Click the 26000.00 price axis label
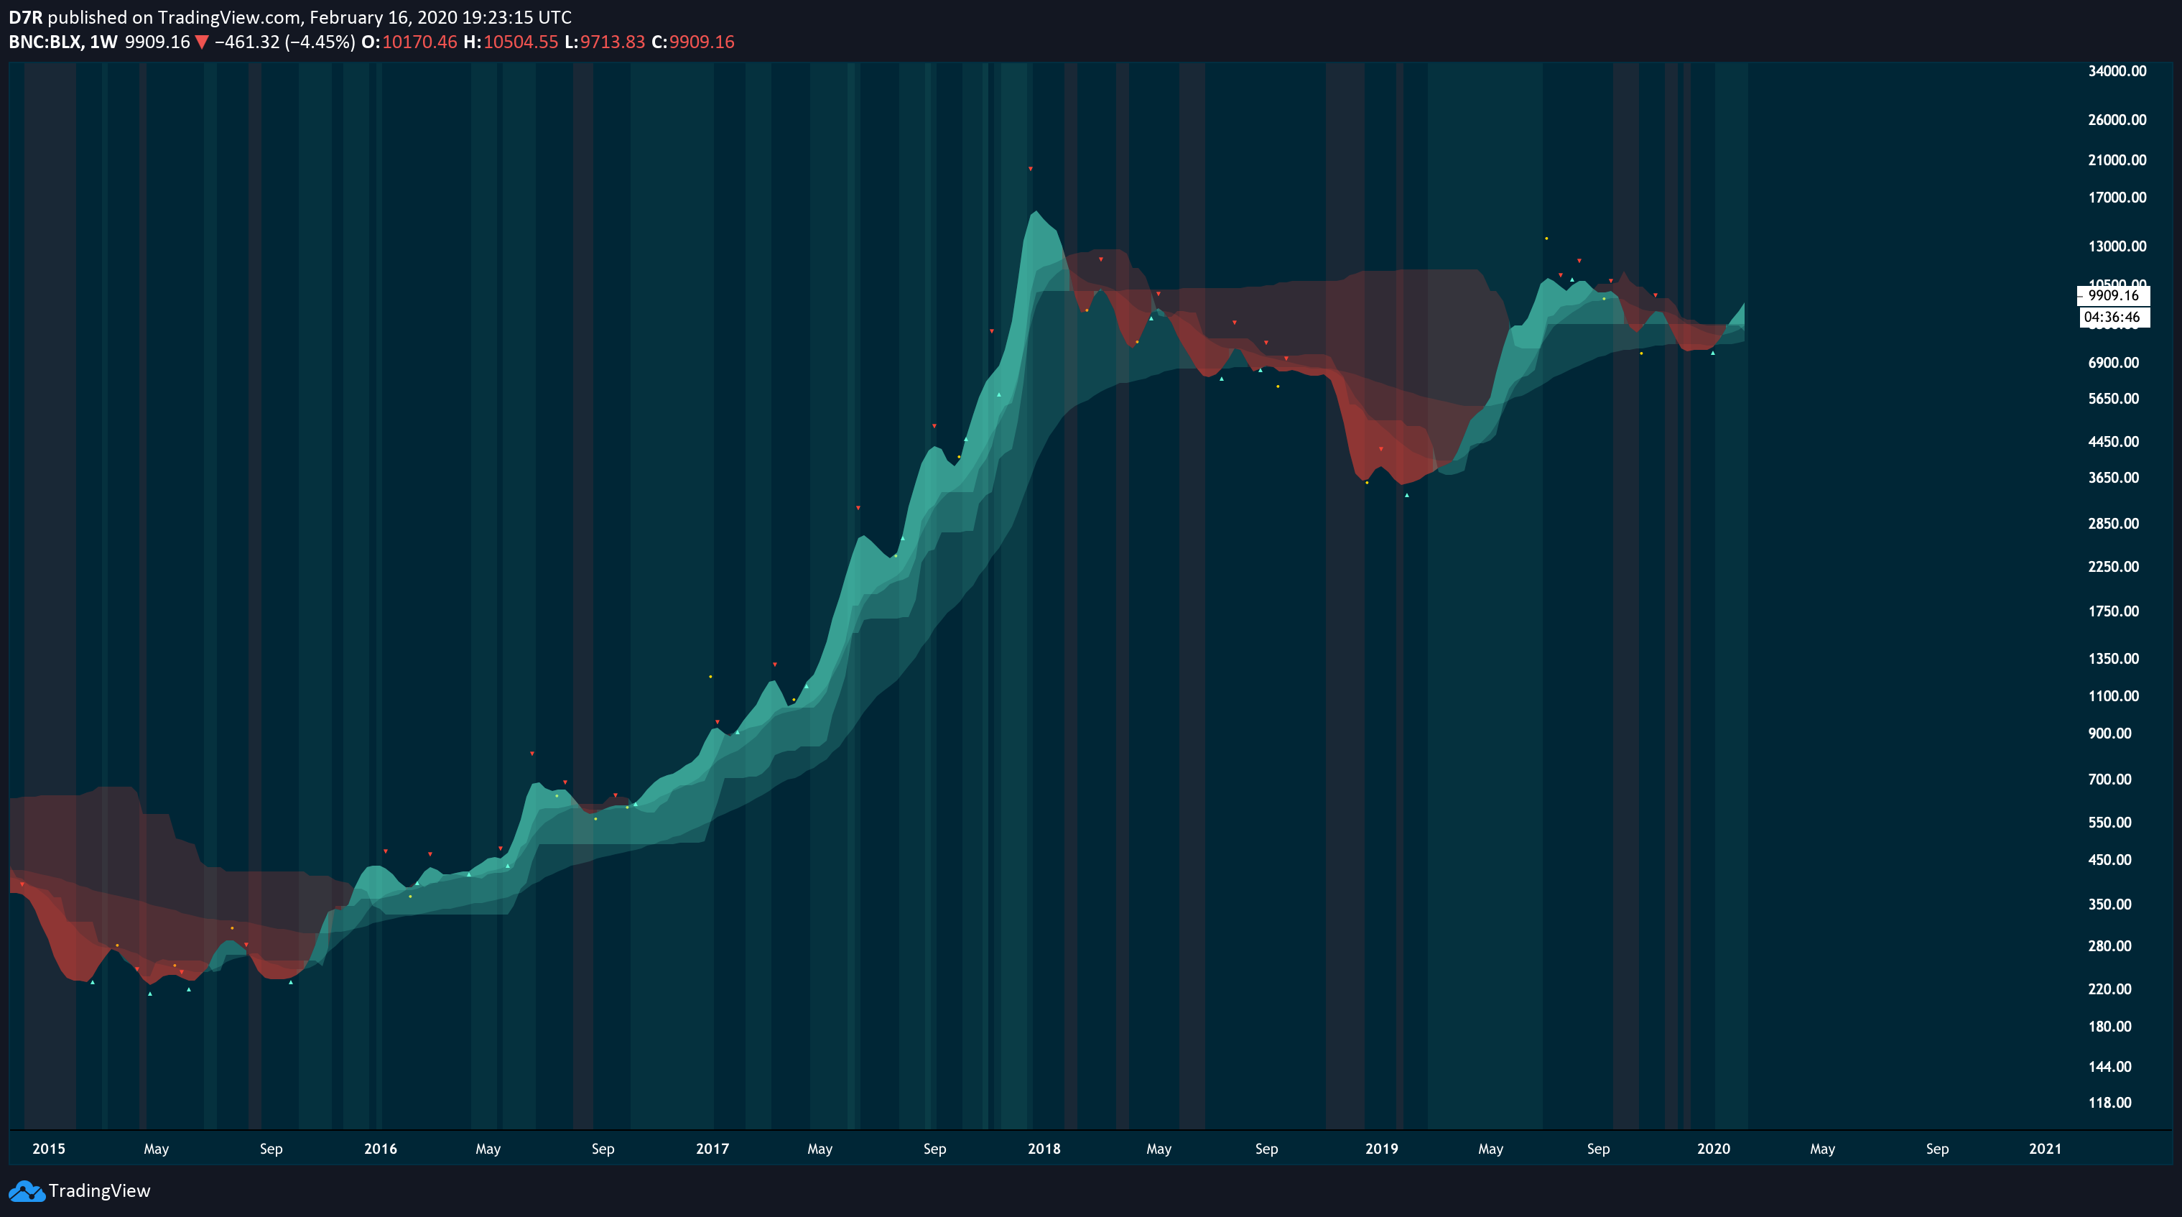The image size is (2182, 1217). coord(2117,119)
